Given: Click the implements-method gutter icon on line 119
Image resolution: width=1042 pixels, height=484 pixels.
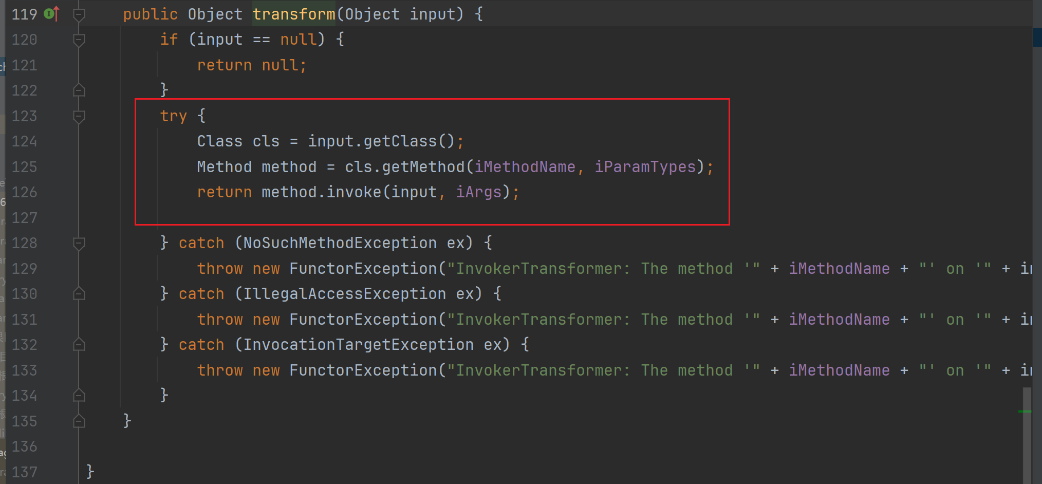Looking at the screenshot, I should coord(52,14).
